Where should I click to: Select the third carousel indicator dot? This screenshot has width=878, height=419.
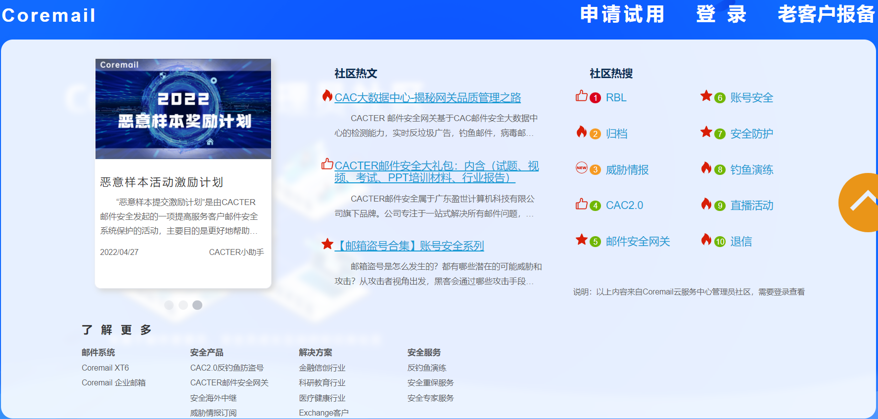coord(197,305)
